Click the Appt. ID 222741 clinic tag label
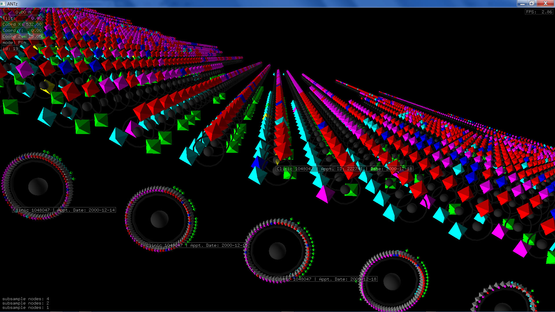The height and width of the screenshot is (312, 555). 344,169
